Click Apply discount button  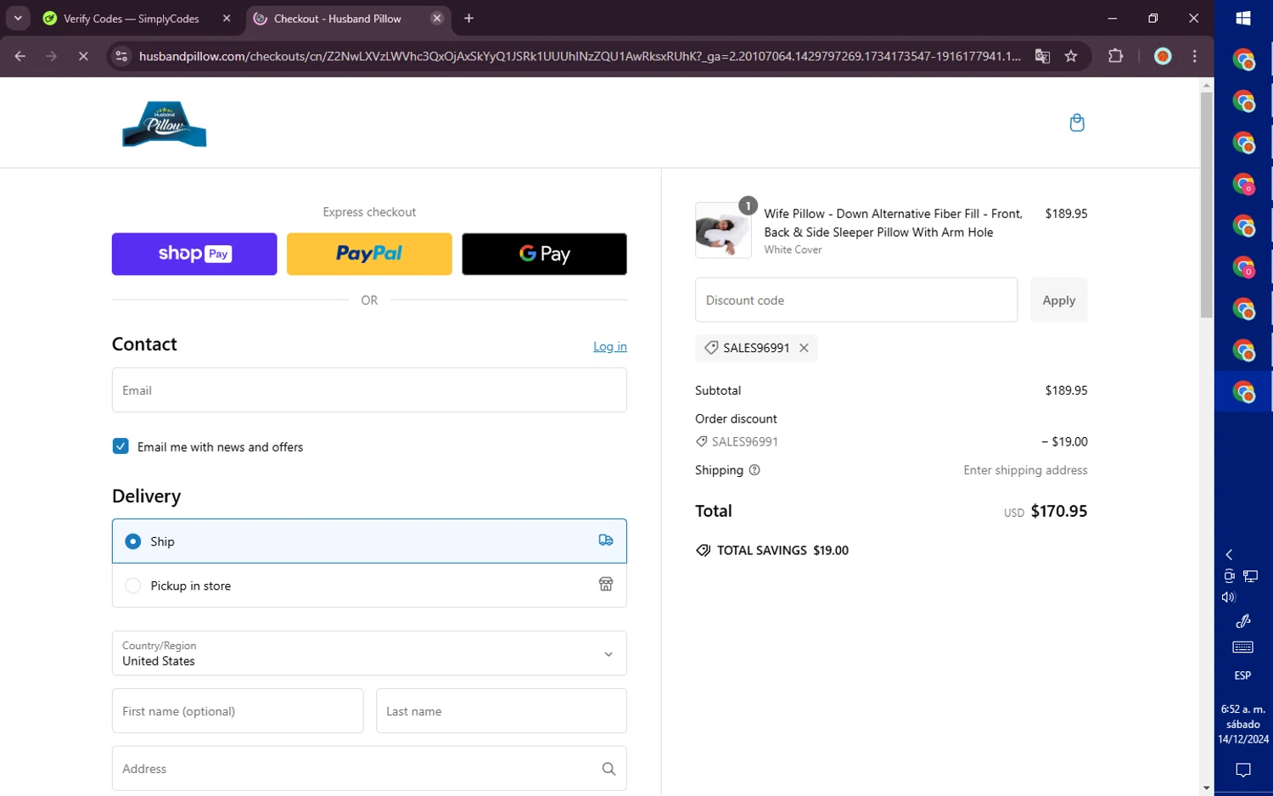click(x=1058, y=300)
